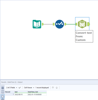Viewport: 98px width, 100px height.
Task: Open the "2 of 2 Fields" dropdown
Action: click(x=12, y=88)
